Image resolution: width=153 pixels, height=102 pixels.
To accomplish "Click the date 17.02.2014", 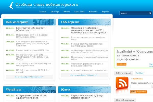I will coord(65,96).
